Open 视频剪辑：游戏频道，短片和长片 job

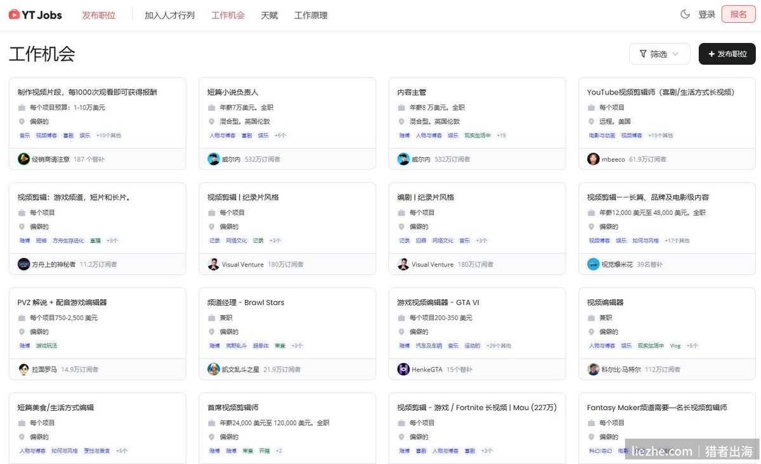point(74,198)
